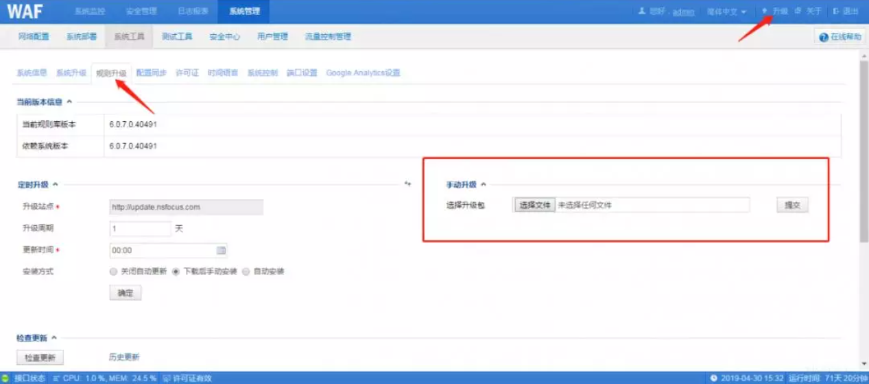Click the WAF logo
Screen dimensions: 869x384
tap(25, 12)
